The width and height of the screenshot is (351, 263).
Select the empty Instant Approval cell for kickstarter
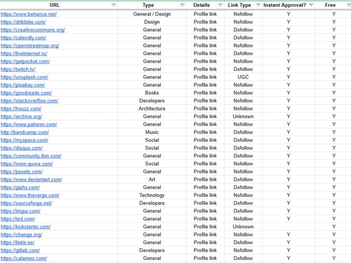coord(288,227)
